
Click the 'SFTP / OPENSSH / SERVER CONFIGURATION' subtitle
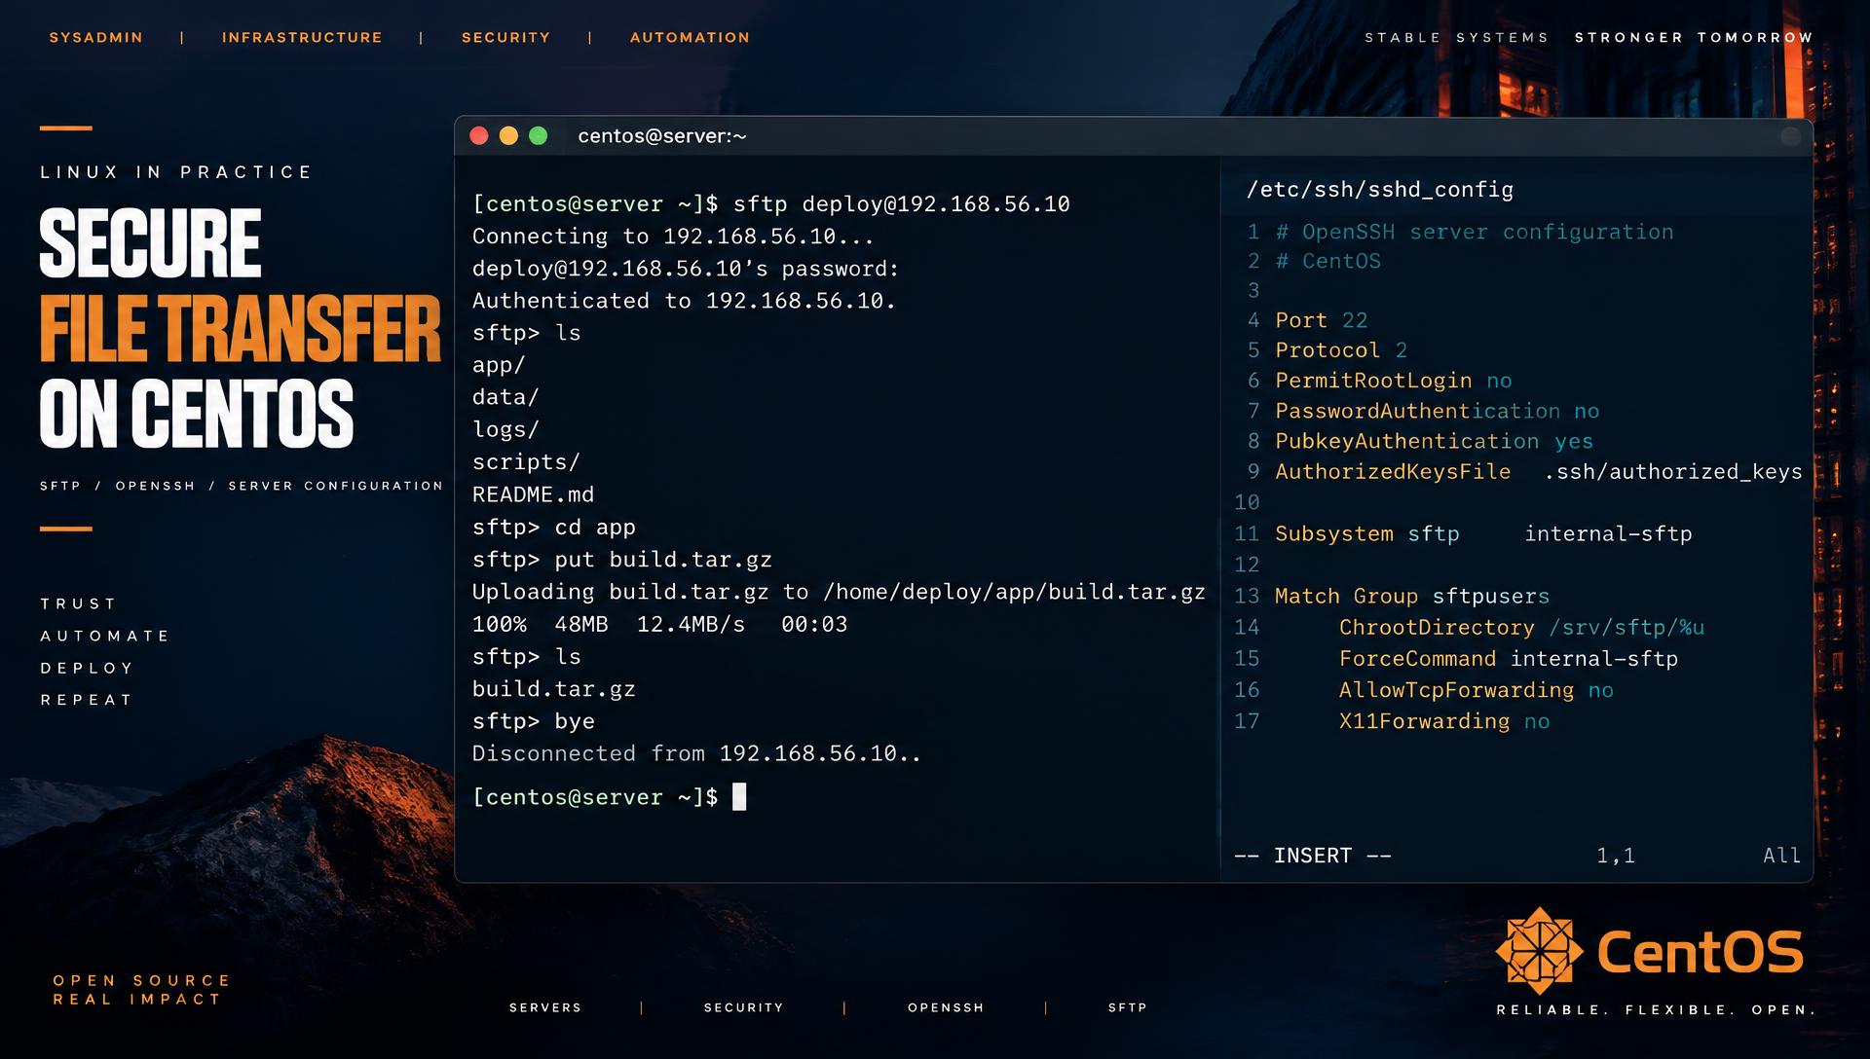coord(242,486)
